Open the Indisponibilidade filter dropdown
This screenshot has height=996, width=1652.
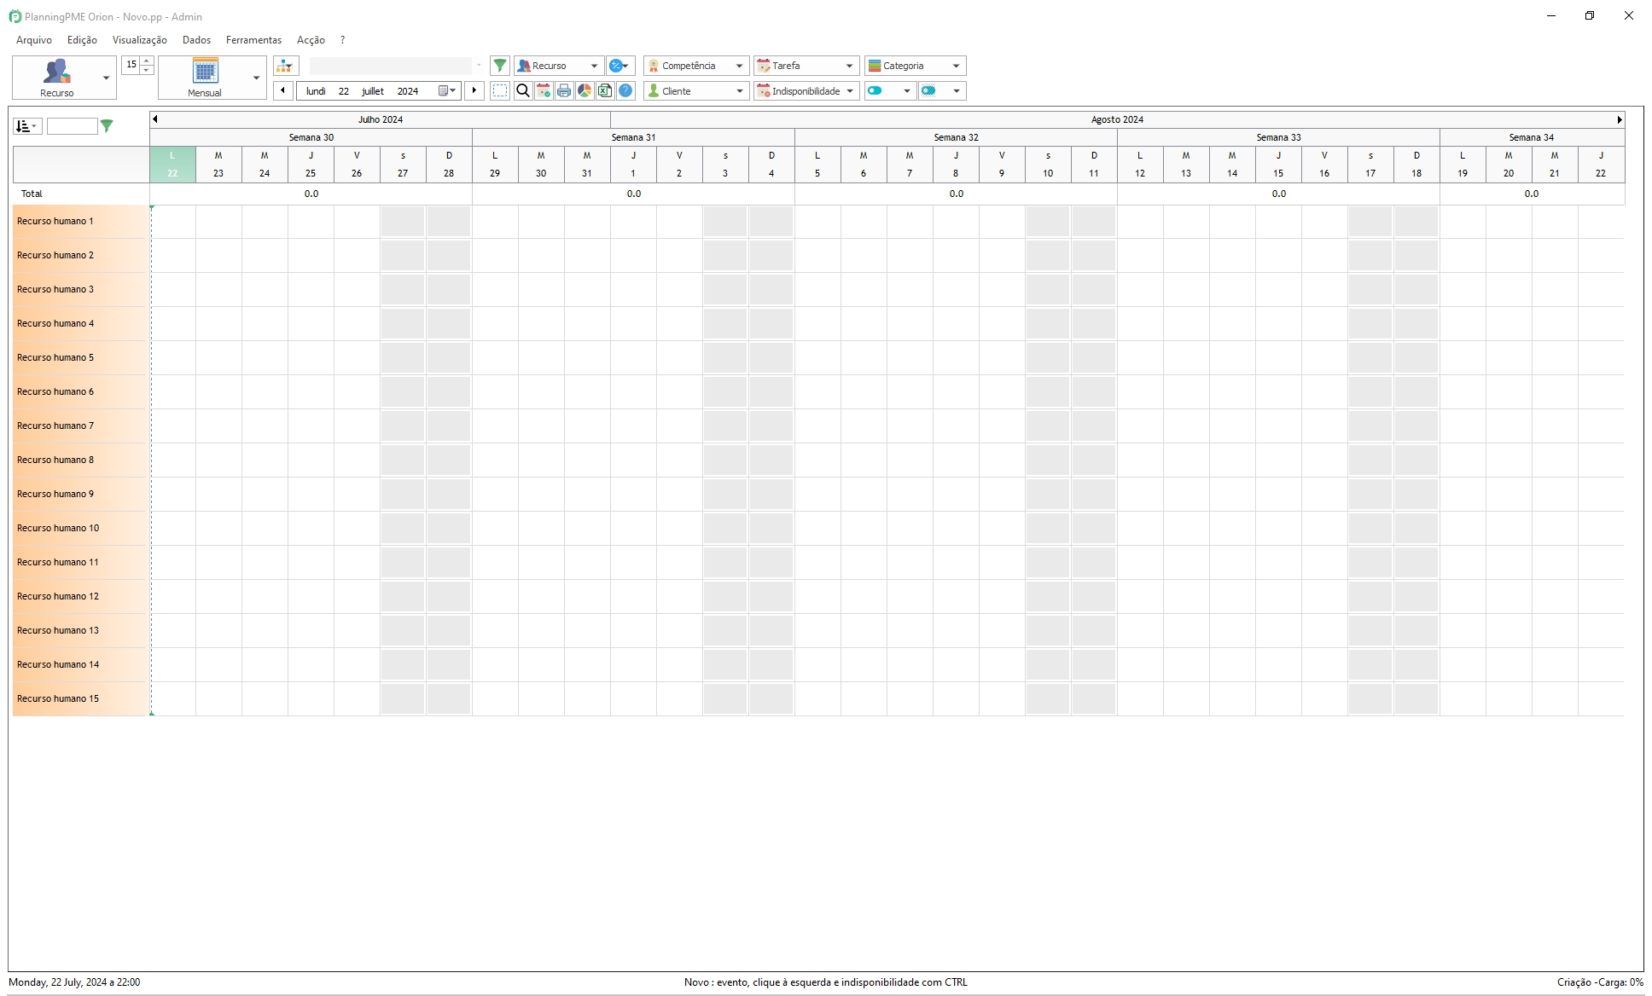806,90
